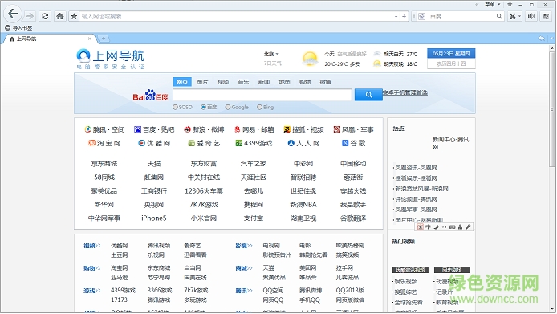Open the 淘宝网 site link
The width and height of the screenshot is (557, 314).
pyautogui.click(x=104, y=143)
